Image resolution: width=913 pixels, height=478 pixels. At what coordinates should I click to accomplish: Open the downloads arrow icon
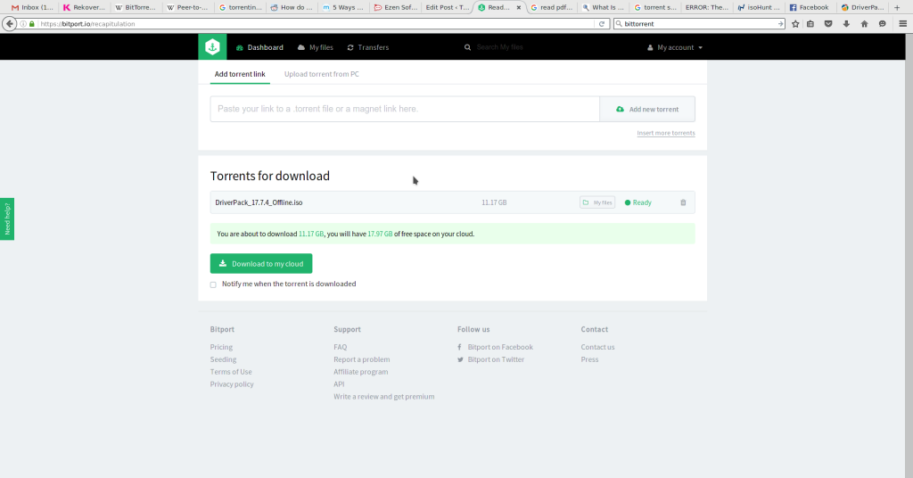[846, 24]
